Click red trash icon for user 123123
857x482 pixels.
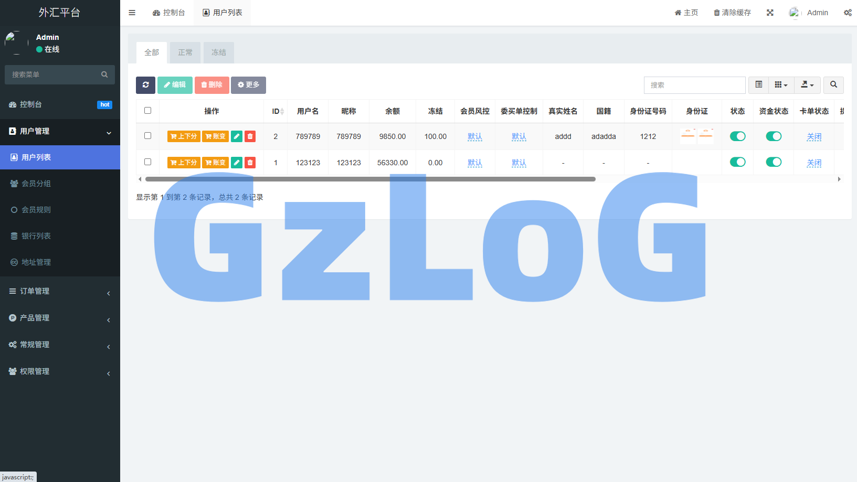[250, 163]
